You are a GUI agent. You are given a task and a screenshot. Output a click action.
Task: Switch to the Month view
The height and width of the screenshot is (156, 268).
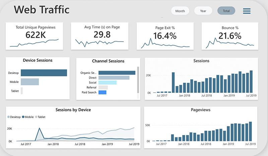point(180,11)
